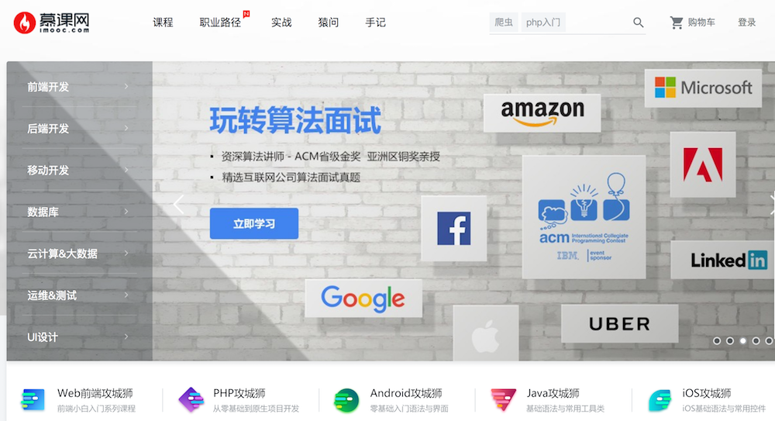Expand the 云计算&大数据 category chevron
Viewport: 775px width, 421px height.
click(x=126, y=254)
